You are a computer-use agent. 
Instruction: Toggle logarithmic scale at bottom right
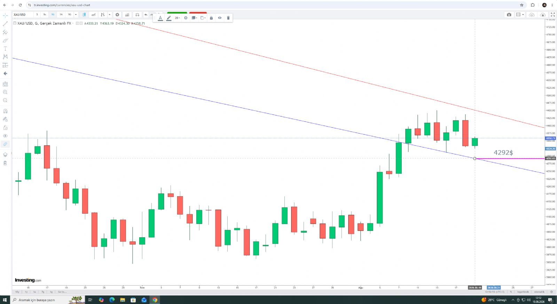pos(523,292)
